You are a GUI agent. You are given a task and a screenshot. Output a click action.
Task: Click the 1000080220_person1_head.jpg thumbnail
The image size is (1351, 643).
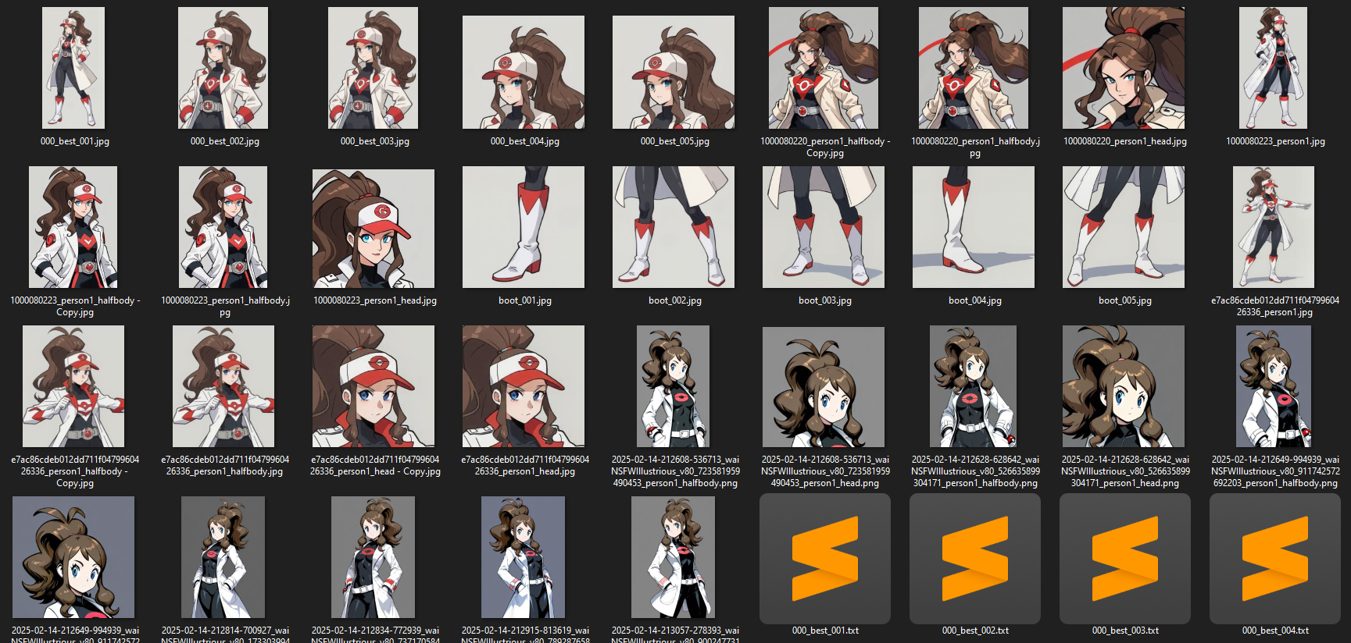click(x=1124, y=68)
